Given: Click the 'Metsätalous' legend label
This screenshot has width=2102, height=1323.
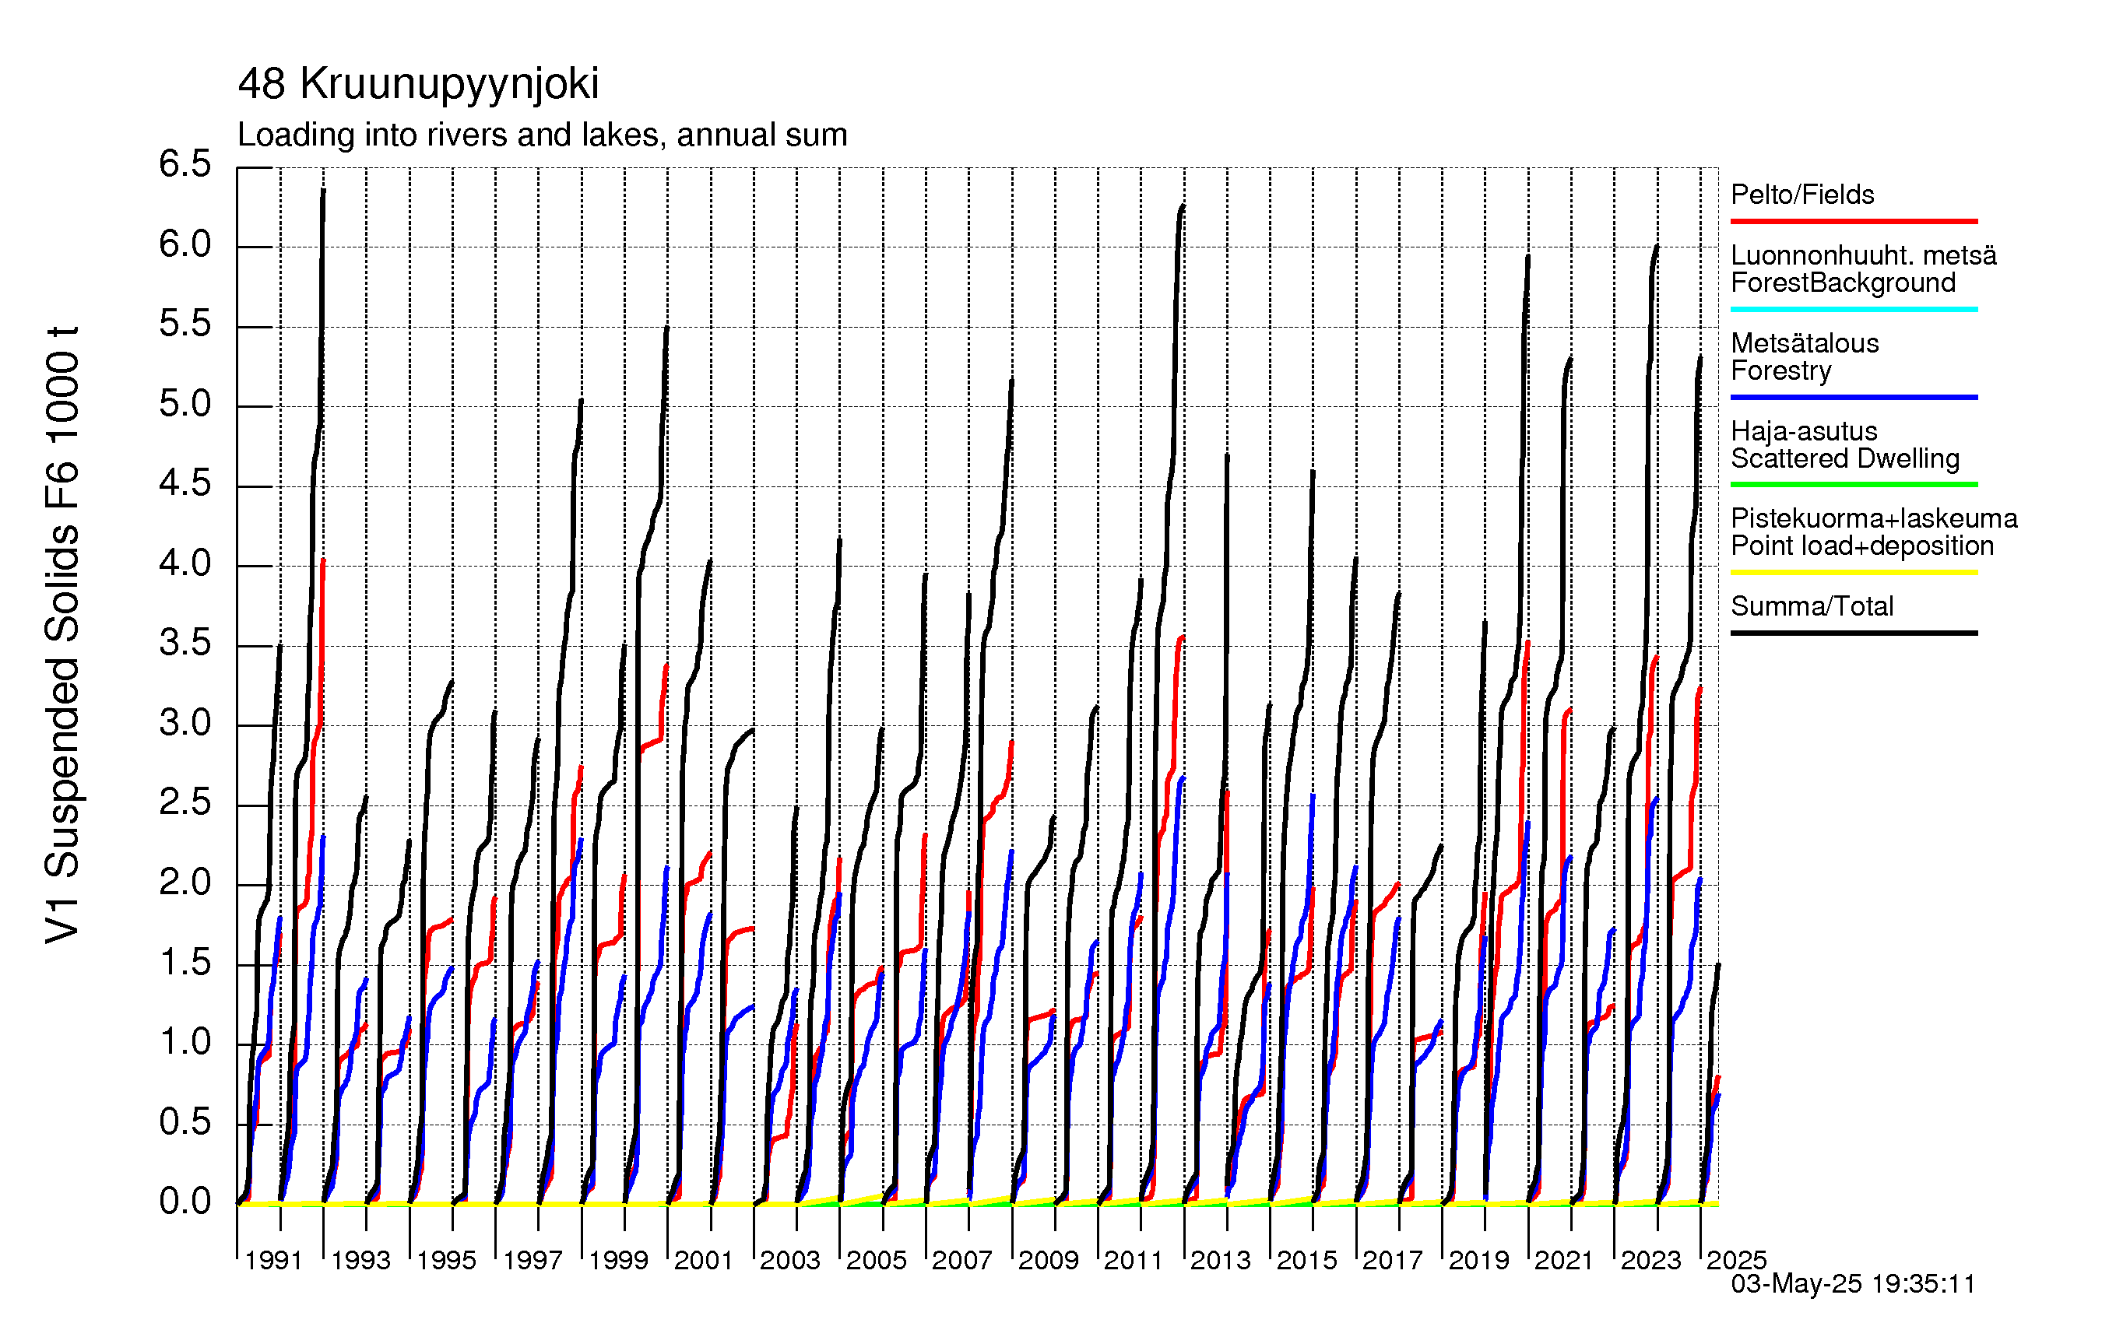Looking at the screenshot, I should click(1805, 343).
